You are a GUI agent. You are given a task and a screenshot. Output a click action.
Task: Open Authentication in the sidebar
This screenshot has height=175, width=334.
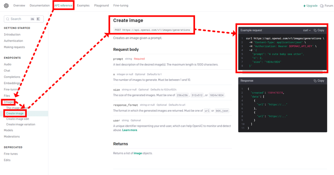[13, 41]
